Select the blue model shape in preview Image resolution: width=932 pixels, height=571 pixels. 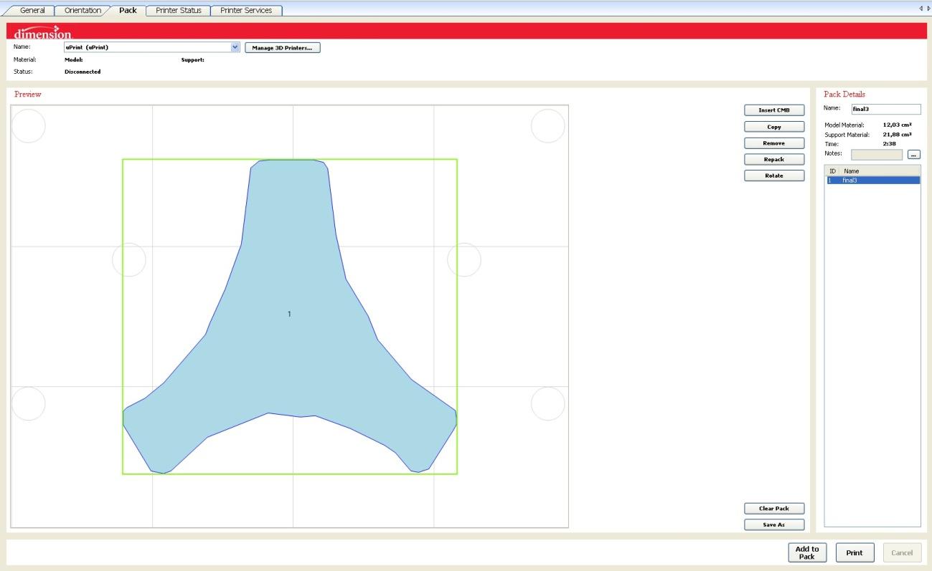point(289,315)
